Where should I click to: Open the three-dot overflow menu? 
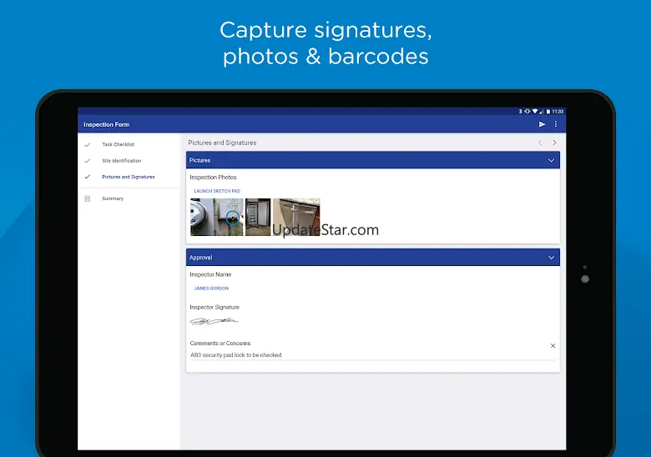[x=556, y=124]
